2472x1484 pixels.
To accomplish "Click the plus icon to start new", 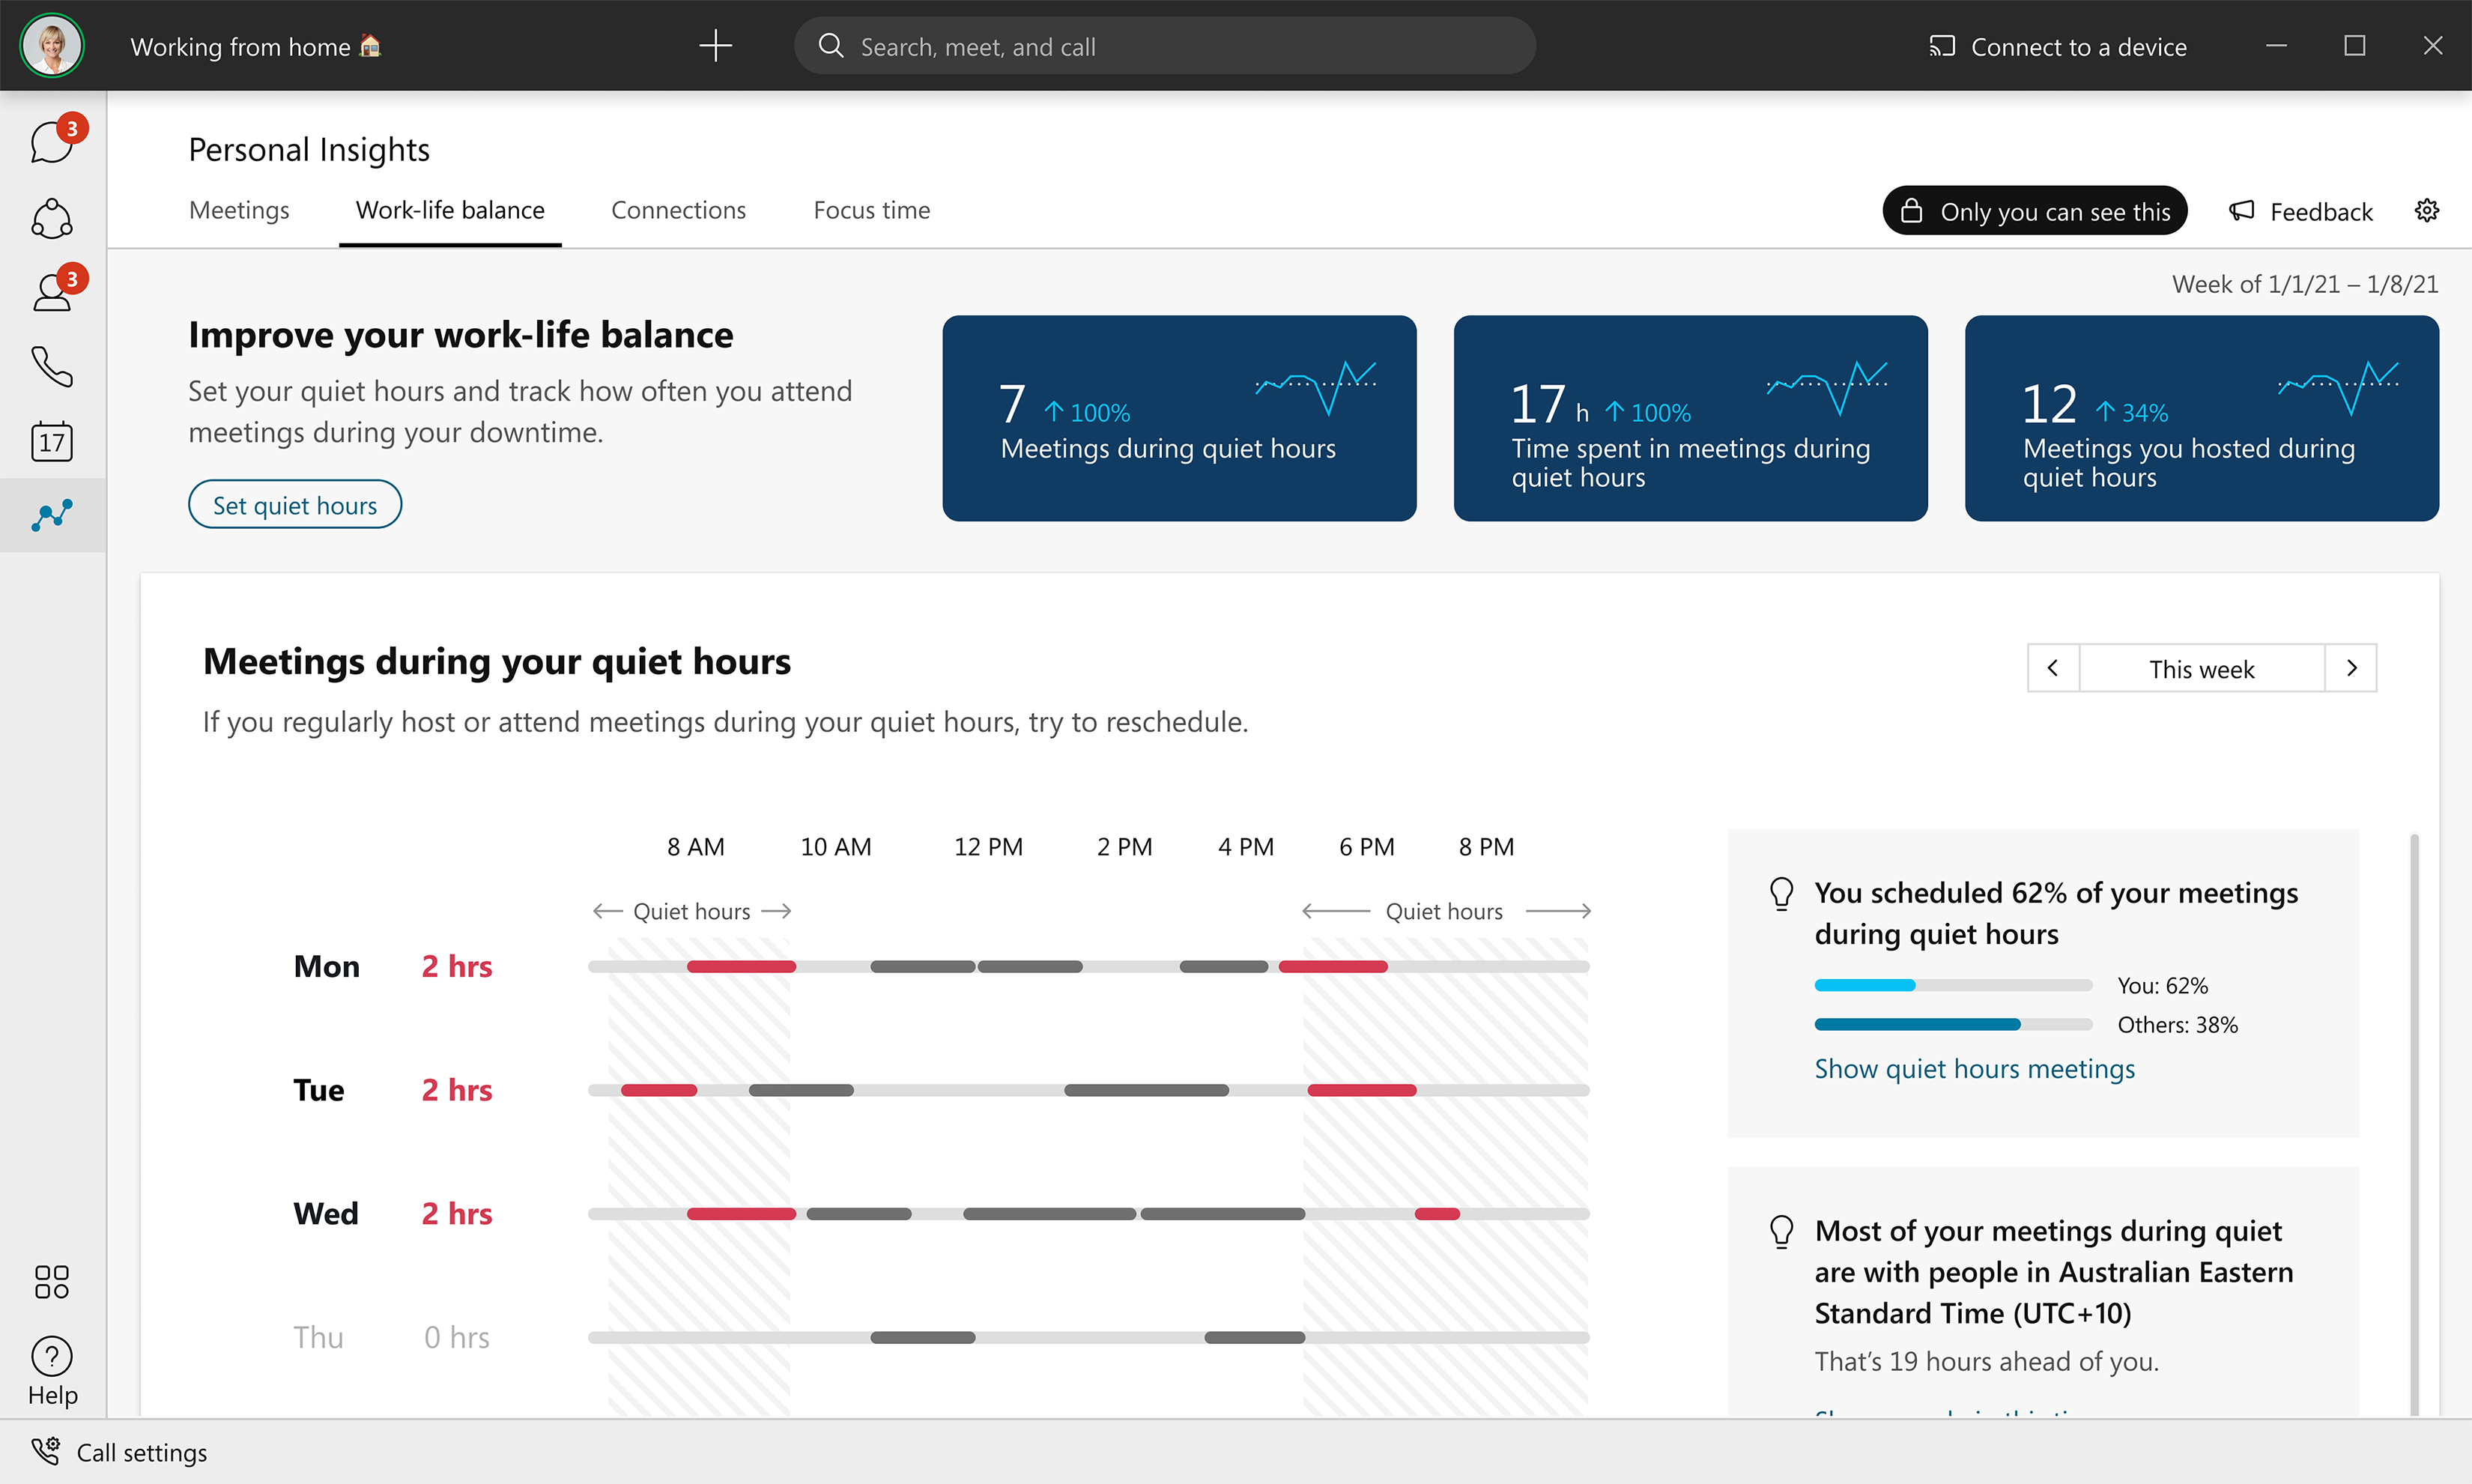I will pos(715,46).
